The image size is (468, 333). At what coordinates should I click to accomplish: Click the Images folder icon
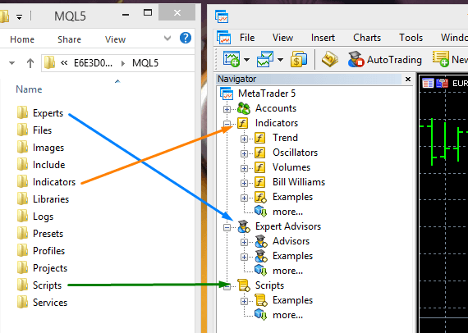(22, 148)
